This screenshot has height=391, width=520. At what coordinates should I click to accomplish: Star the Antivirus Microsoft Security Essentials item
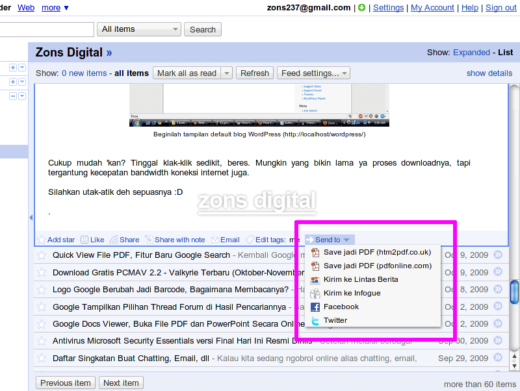point(42,341)
